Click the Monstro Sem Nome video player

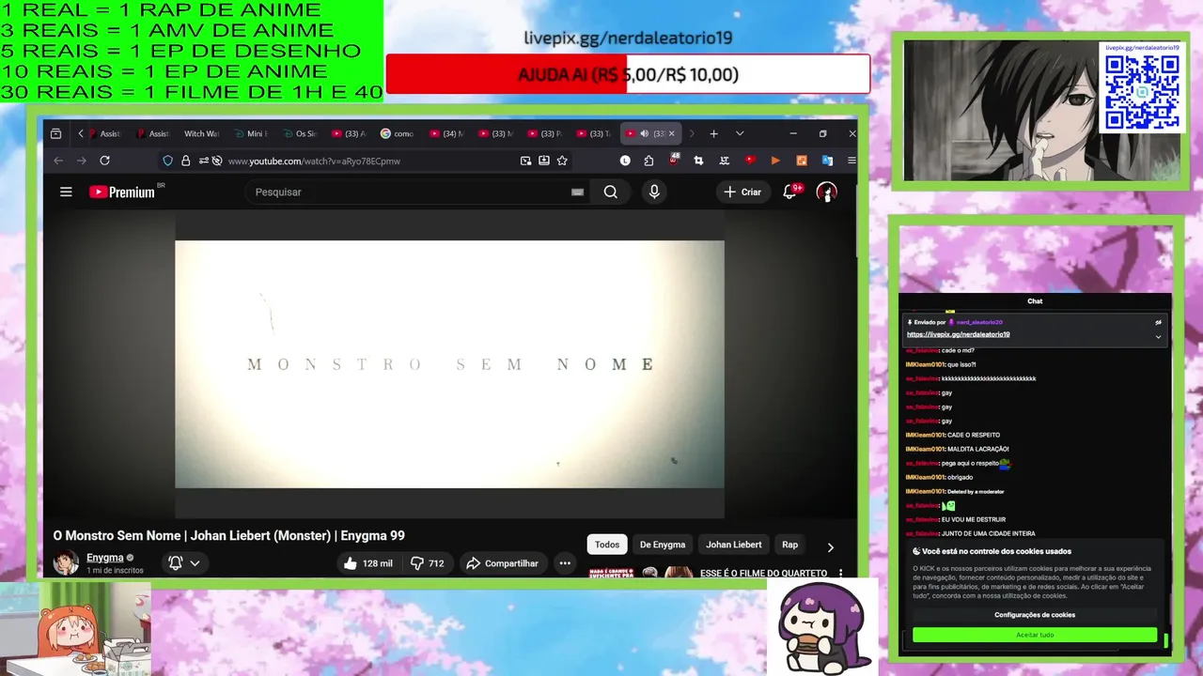point(449,364)
